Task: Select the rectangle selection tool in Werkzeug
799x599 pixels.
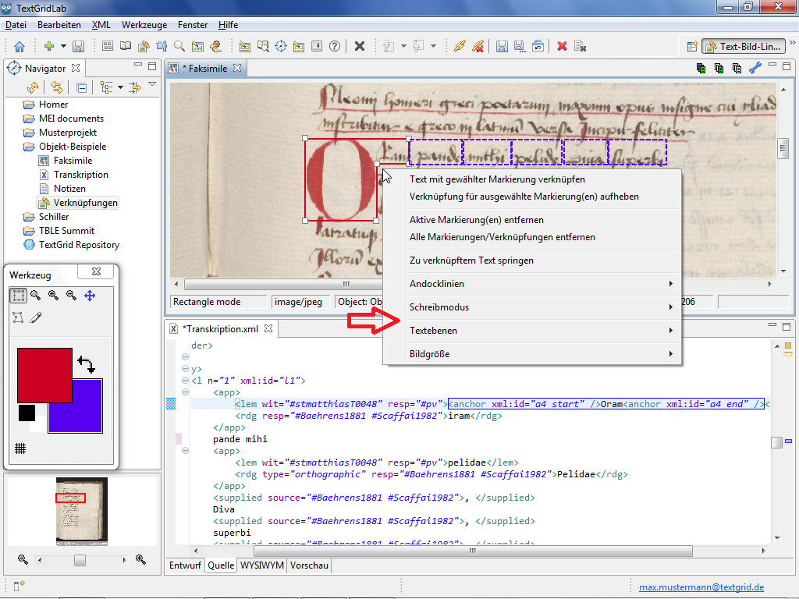Action: 18,296
